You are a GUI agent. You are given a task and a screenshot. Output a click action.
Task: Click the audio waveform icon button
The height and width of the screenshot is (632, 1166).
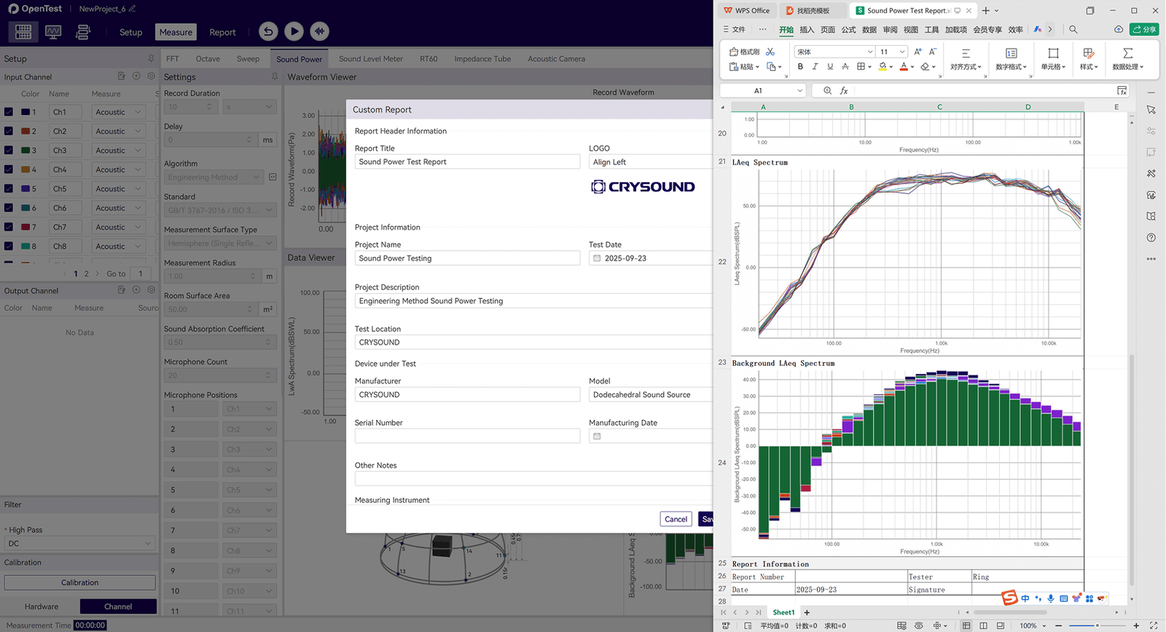tap(319, 31)
